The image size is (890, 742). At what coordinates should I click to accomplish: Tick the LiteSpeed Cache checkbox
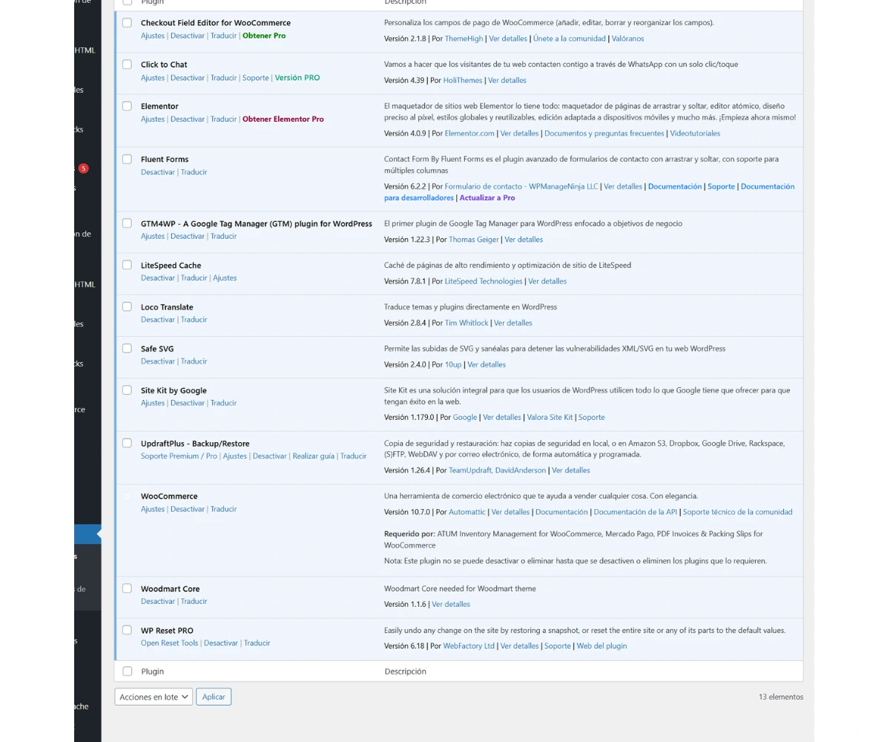pyautogui.click(x=127, y=265)
